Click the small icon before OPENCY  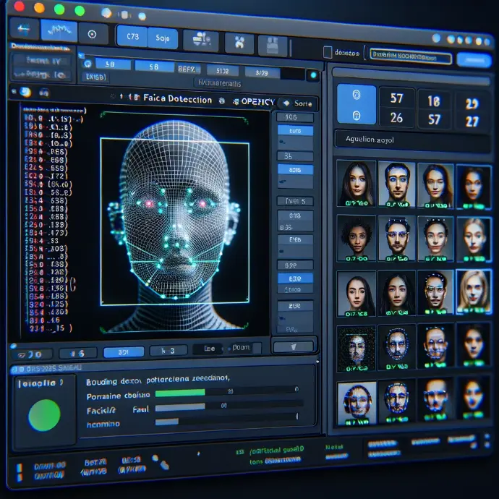point(236,102)
